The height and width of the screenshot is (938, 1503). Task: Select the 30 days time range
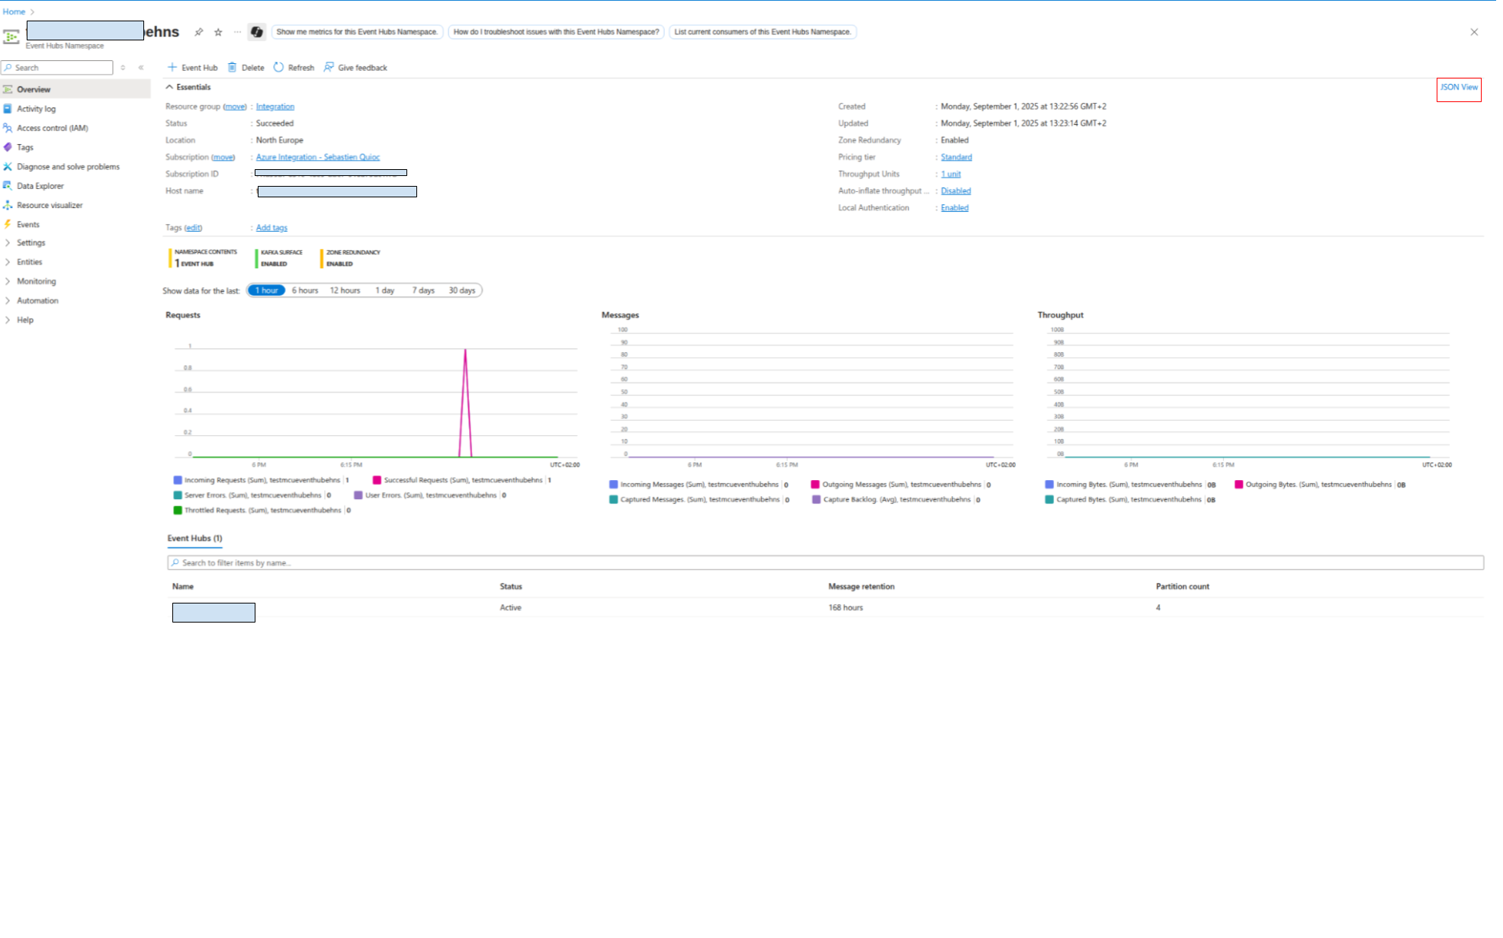click(461, 290)
